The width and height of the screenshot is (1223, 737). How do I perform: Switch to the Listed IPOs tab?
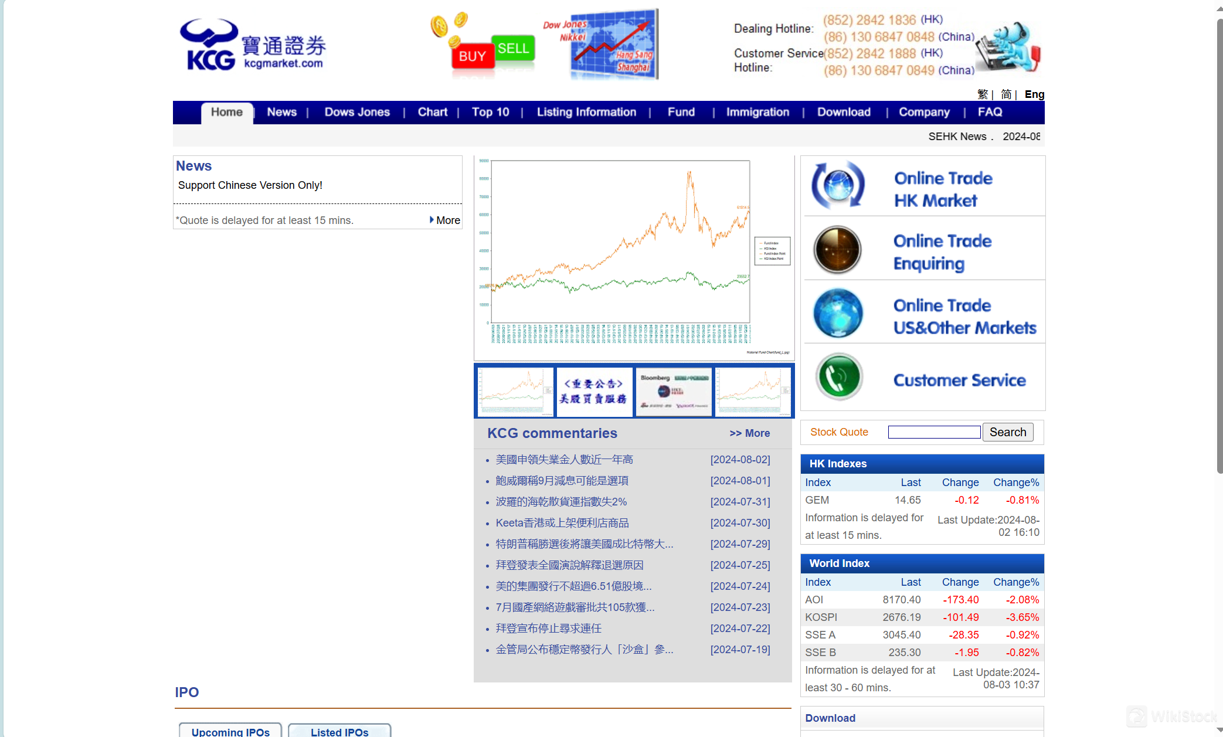pos(339,731)
